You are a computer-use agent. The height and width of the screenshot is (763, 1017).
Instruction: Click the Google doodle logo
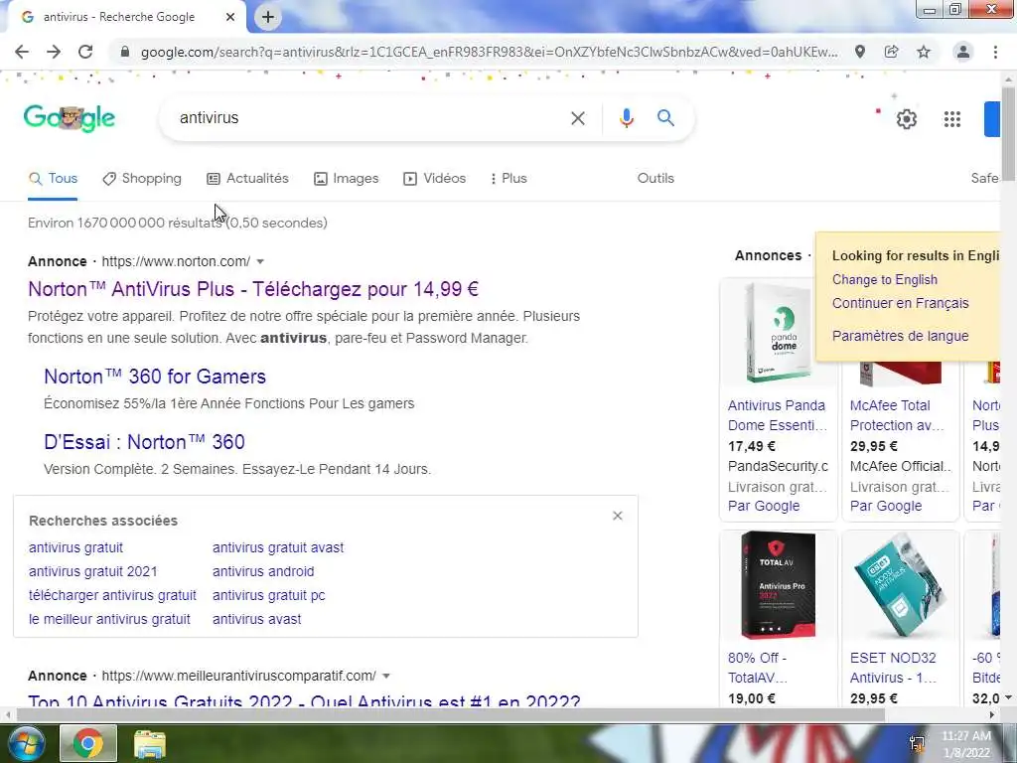[x=70, y=118]
